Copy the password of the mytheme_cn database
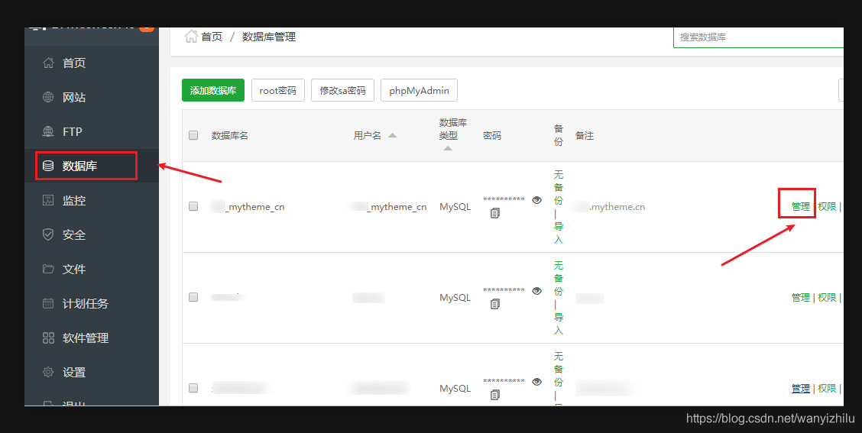The height and width of the screenshot is (433, 862). [495, 213]
